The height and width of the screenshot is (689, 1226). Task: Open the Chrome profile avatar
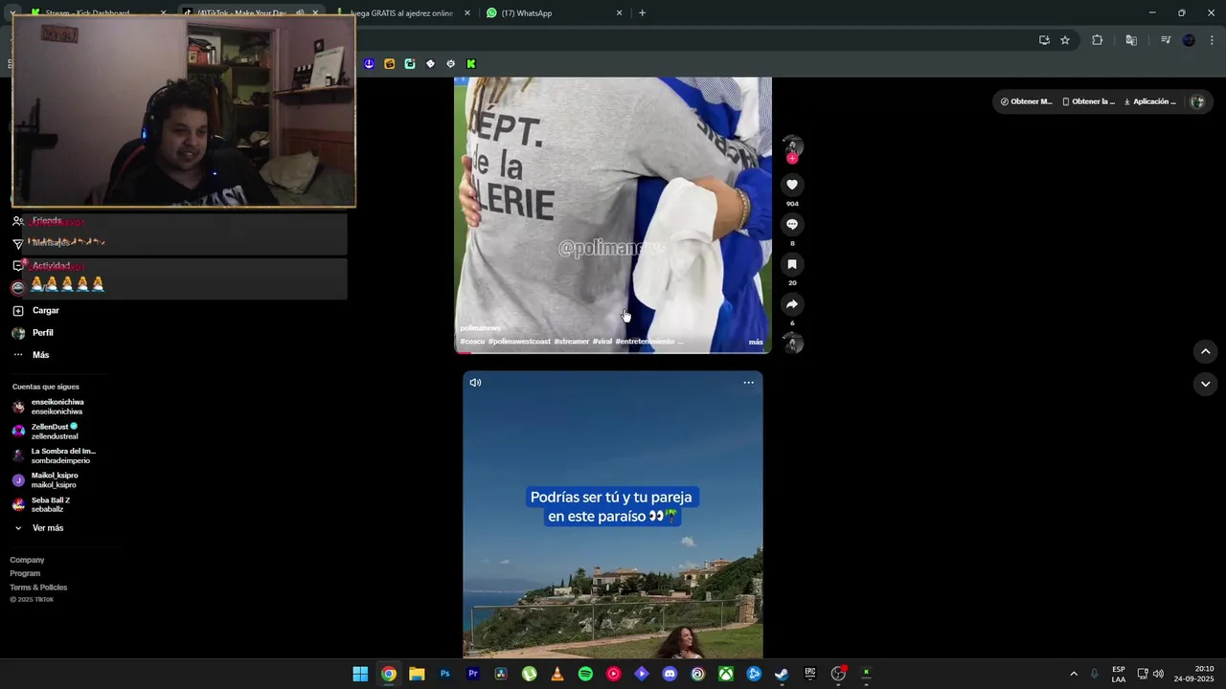(1189, 40)
